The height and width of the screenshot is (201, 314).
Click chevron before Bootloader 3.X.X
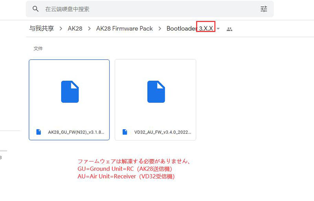pos(160,29)
